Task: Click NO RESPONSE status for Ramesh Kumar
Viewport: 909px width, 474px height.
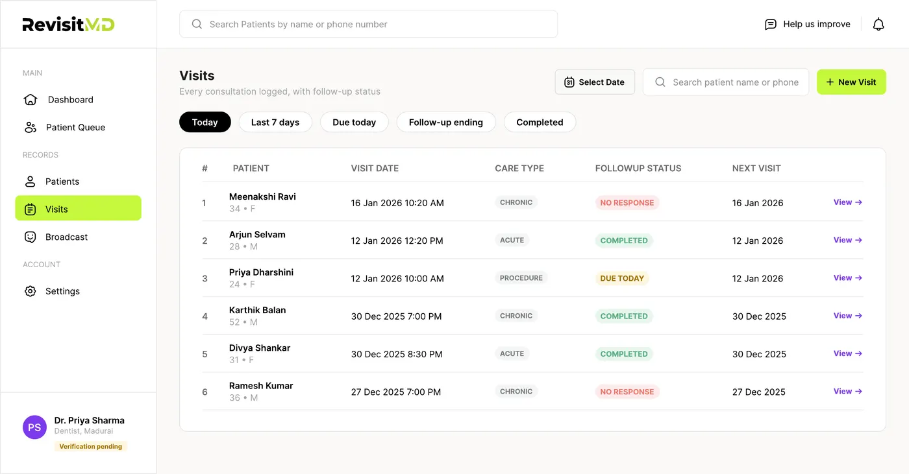Action: [627, 392]
